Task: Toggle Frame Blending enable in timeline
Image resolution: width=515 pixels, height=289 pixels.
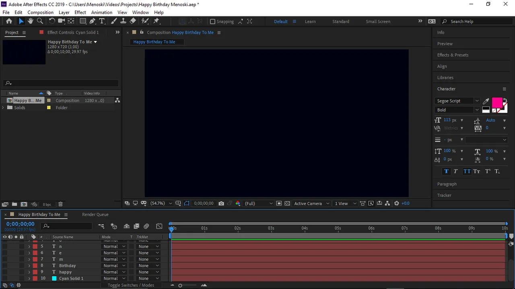Action: [136, 226]
